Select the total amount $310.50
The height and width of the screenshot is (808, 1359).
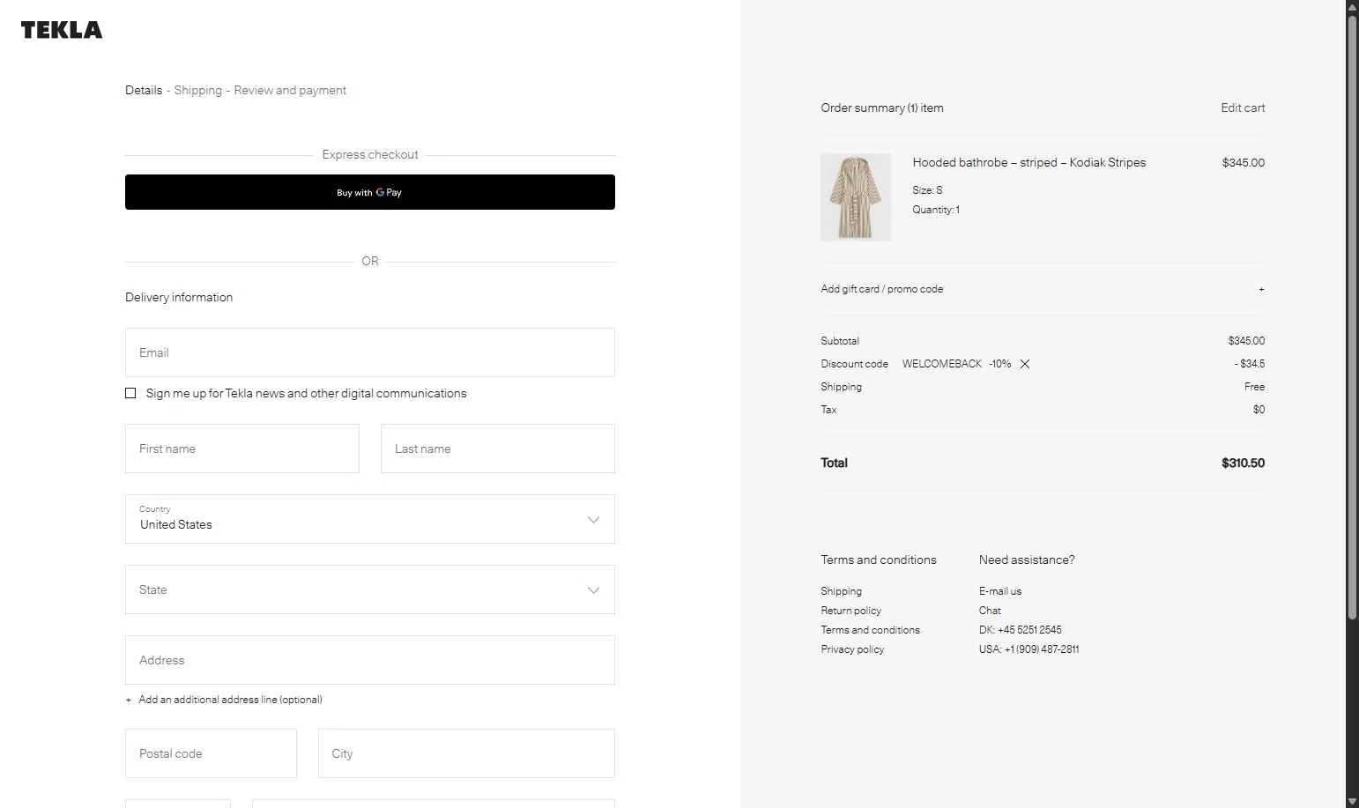coord(1243,463)
